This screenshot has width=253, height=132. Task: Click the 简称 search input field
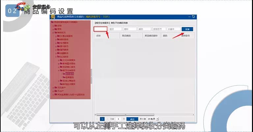click(130, 29)
